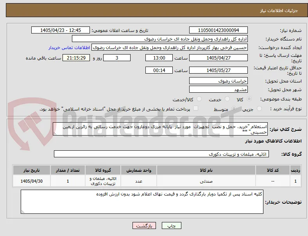
Task: Select the کالا/خدمت radio button
Action: point(199,99)
